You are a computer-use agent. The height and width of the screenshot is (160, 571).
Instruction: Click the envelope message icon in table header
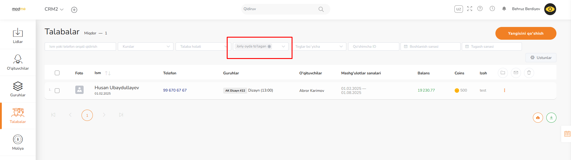click(x=516, y=73)
